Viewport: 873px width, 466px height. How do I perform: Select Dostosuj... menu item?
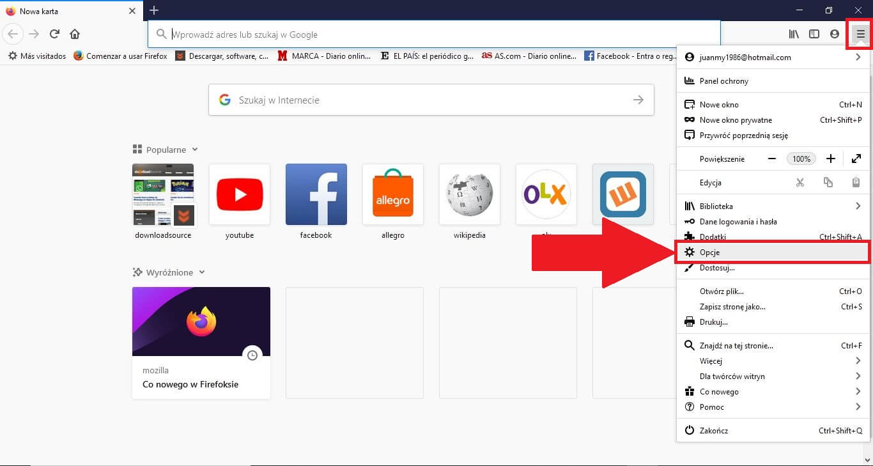pyautogui.click(x=773, y=267)
